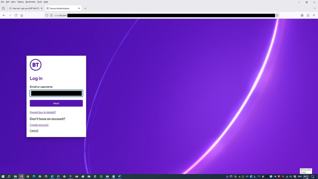Open the History menu

20,2
